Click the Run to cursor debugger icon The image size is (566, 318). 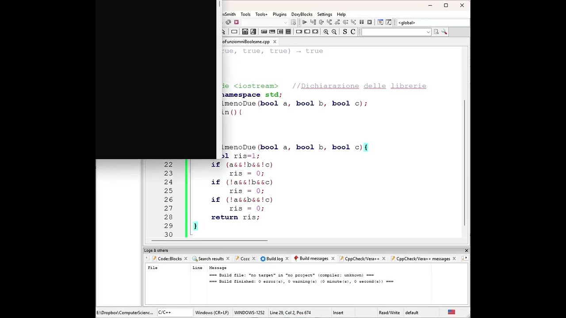tap(313, 22)
